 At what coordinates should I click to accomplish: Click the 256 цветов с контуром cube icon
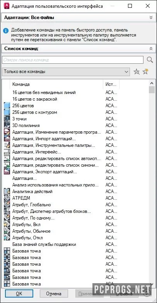tap(7, 112)
